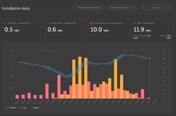Click the Heute button
This screenshot has height=116, width=176.
point(157,8)
